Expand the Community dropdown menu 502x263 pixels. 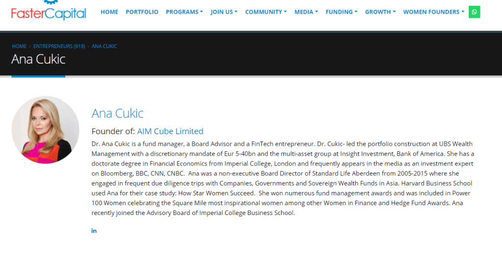(265, 12)
